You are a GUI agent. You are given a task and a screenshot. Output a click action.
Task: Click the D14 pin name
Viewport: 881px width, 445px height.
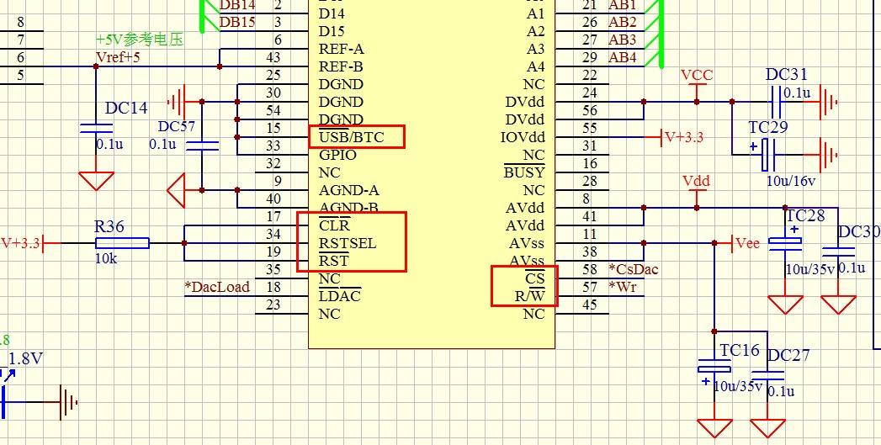click(x=332, y=13)
